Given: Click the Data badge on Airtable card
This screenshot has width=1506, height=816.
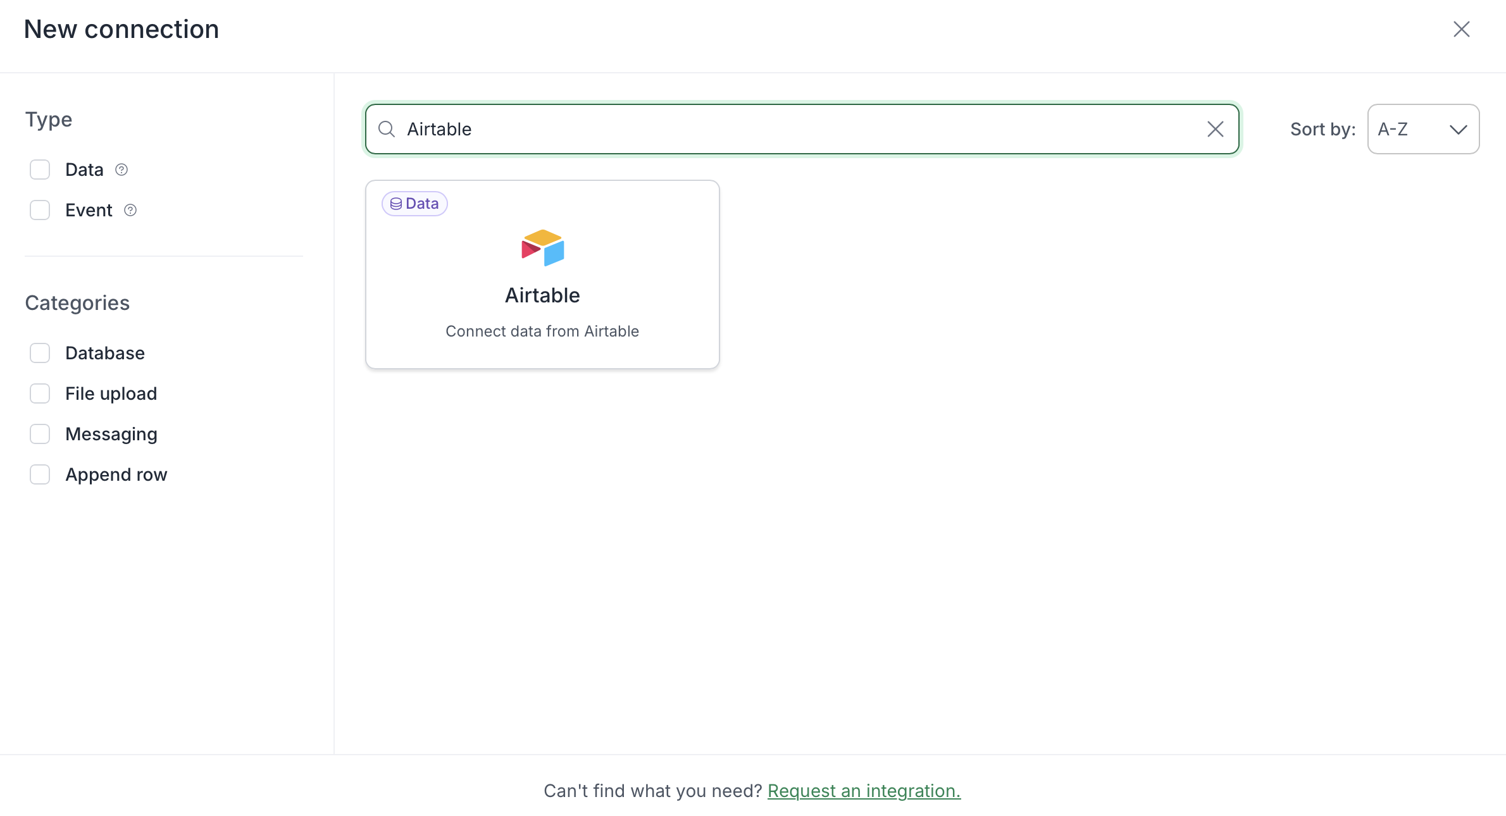Looking at the screenshot, I should 414,204.
